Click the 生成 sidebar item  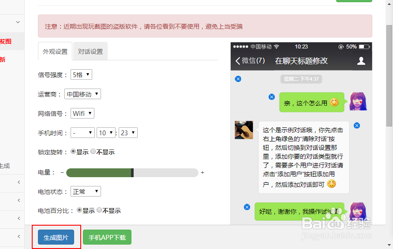5,166
